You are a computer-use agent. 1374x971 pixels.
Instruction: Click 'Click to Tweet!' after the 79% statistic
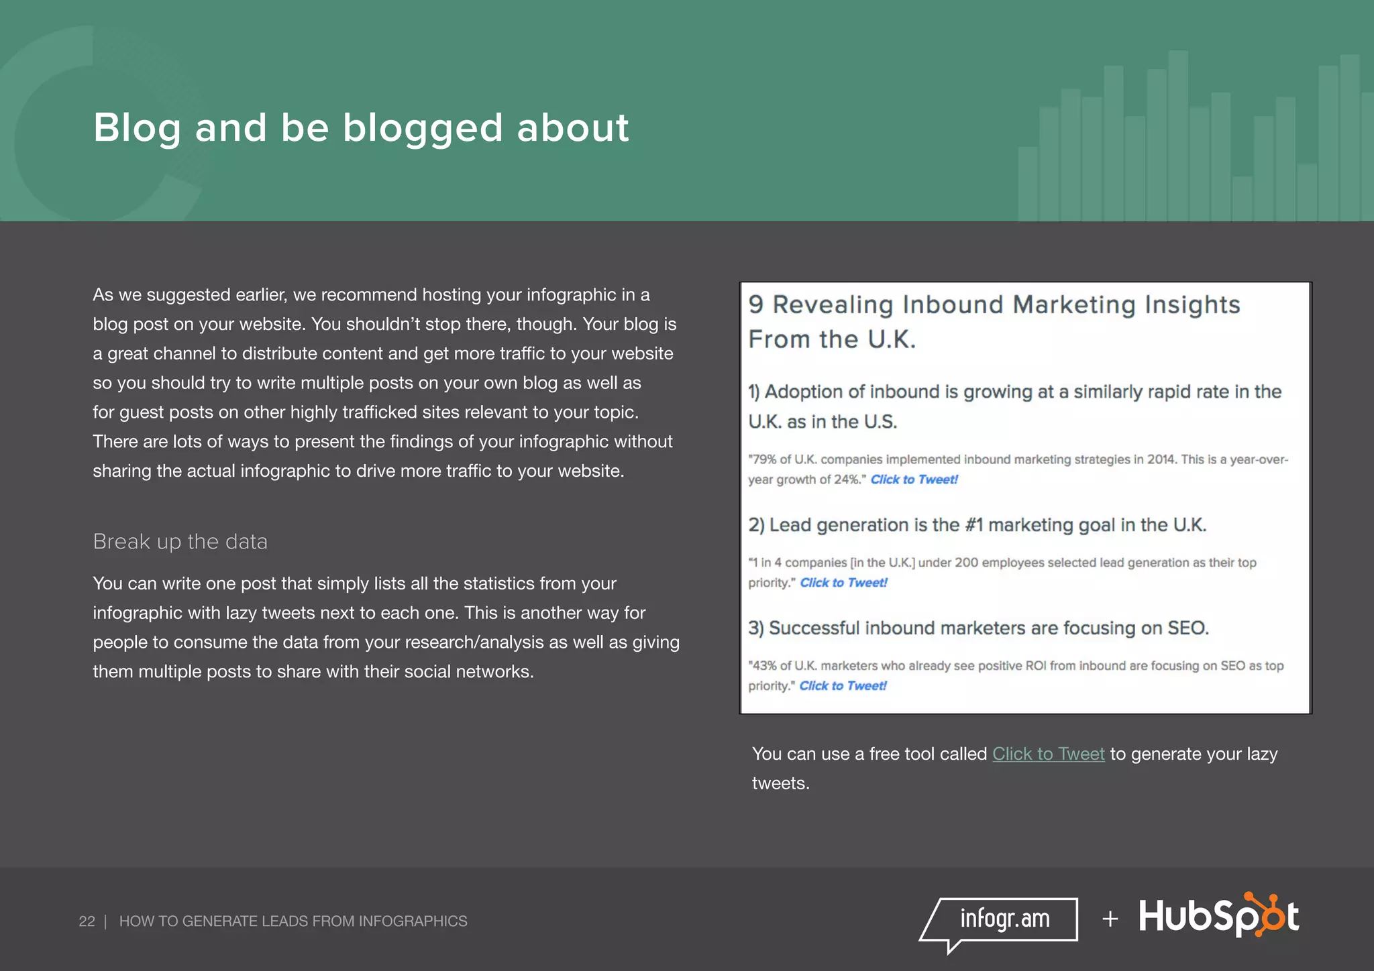tap(914, 479)
